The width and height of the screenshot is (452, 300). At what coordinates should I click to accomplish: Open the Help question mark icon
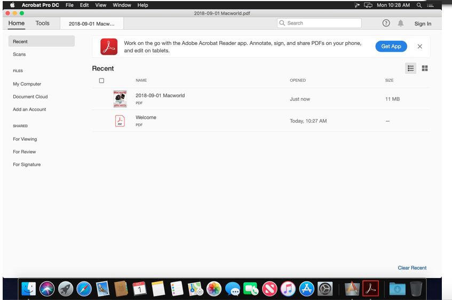pyautogui.click(x=386, y=23)
